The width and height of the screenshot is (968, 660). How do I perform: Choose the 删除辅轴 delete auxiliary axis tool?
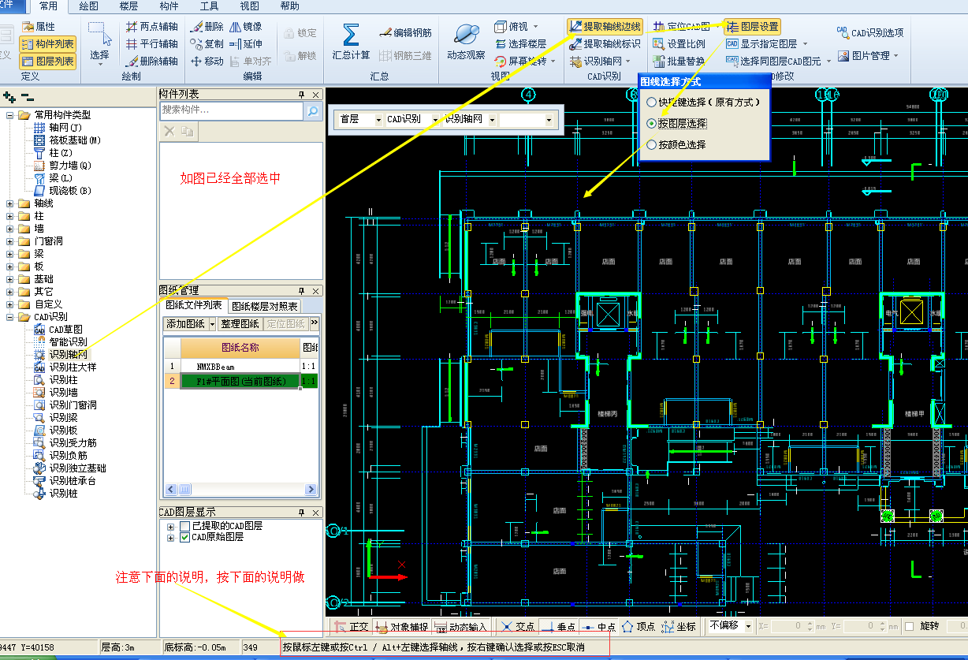151,61
